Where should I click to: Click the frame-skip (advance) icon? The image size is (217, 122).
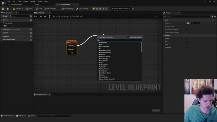[x=97, y=9]
